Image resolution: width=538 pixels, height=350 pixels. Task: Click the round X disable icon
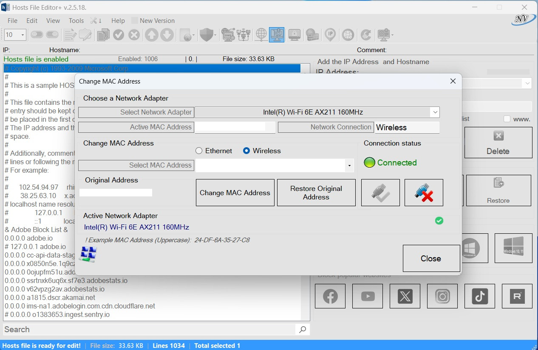tap(134, 35)
